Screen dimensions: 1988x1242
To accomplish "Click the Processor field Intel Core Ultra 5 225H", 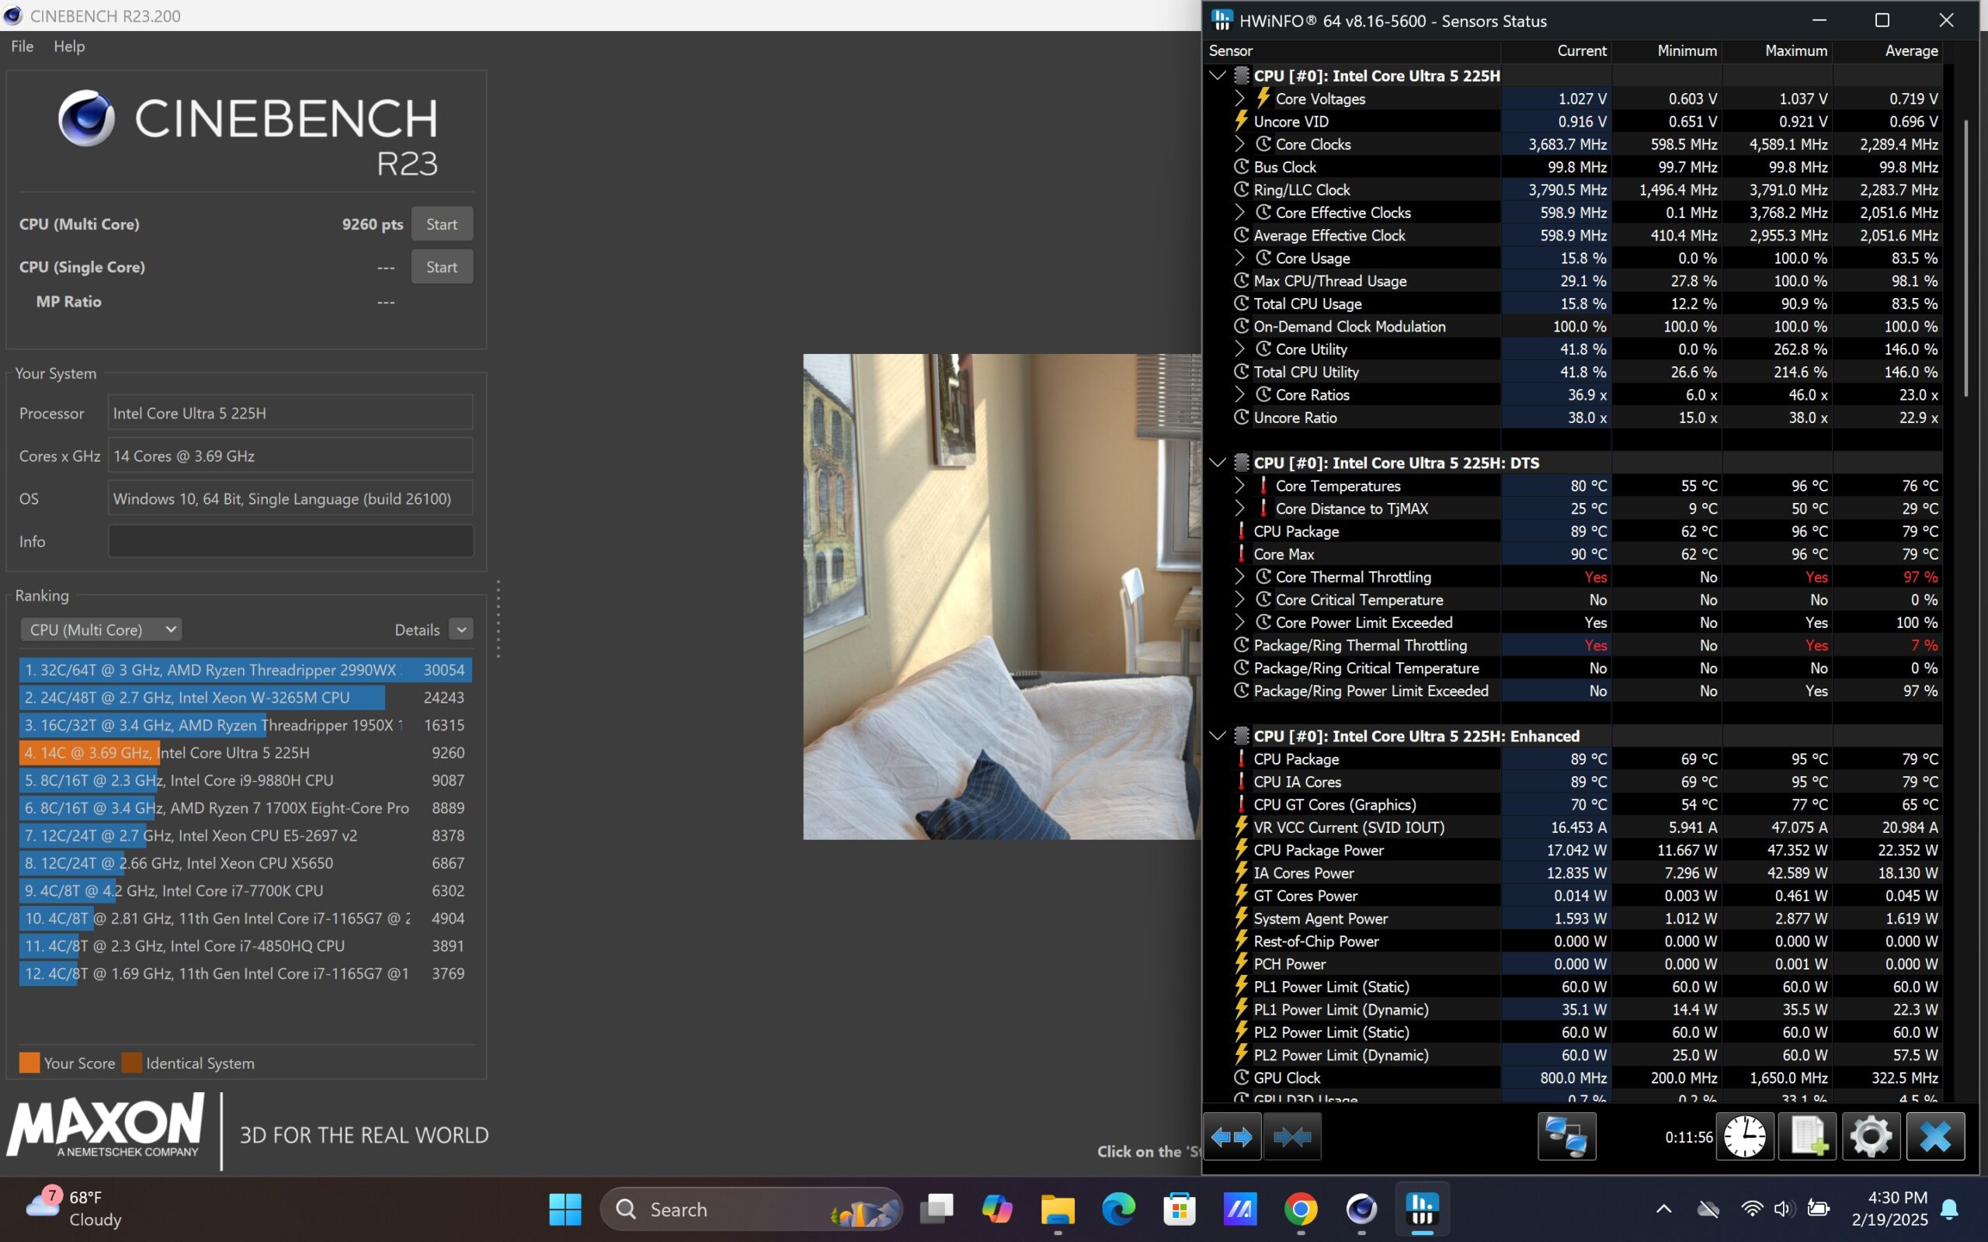I will [290, 413].
